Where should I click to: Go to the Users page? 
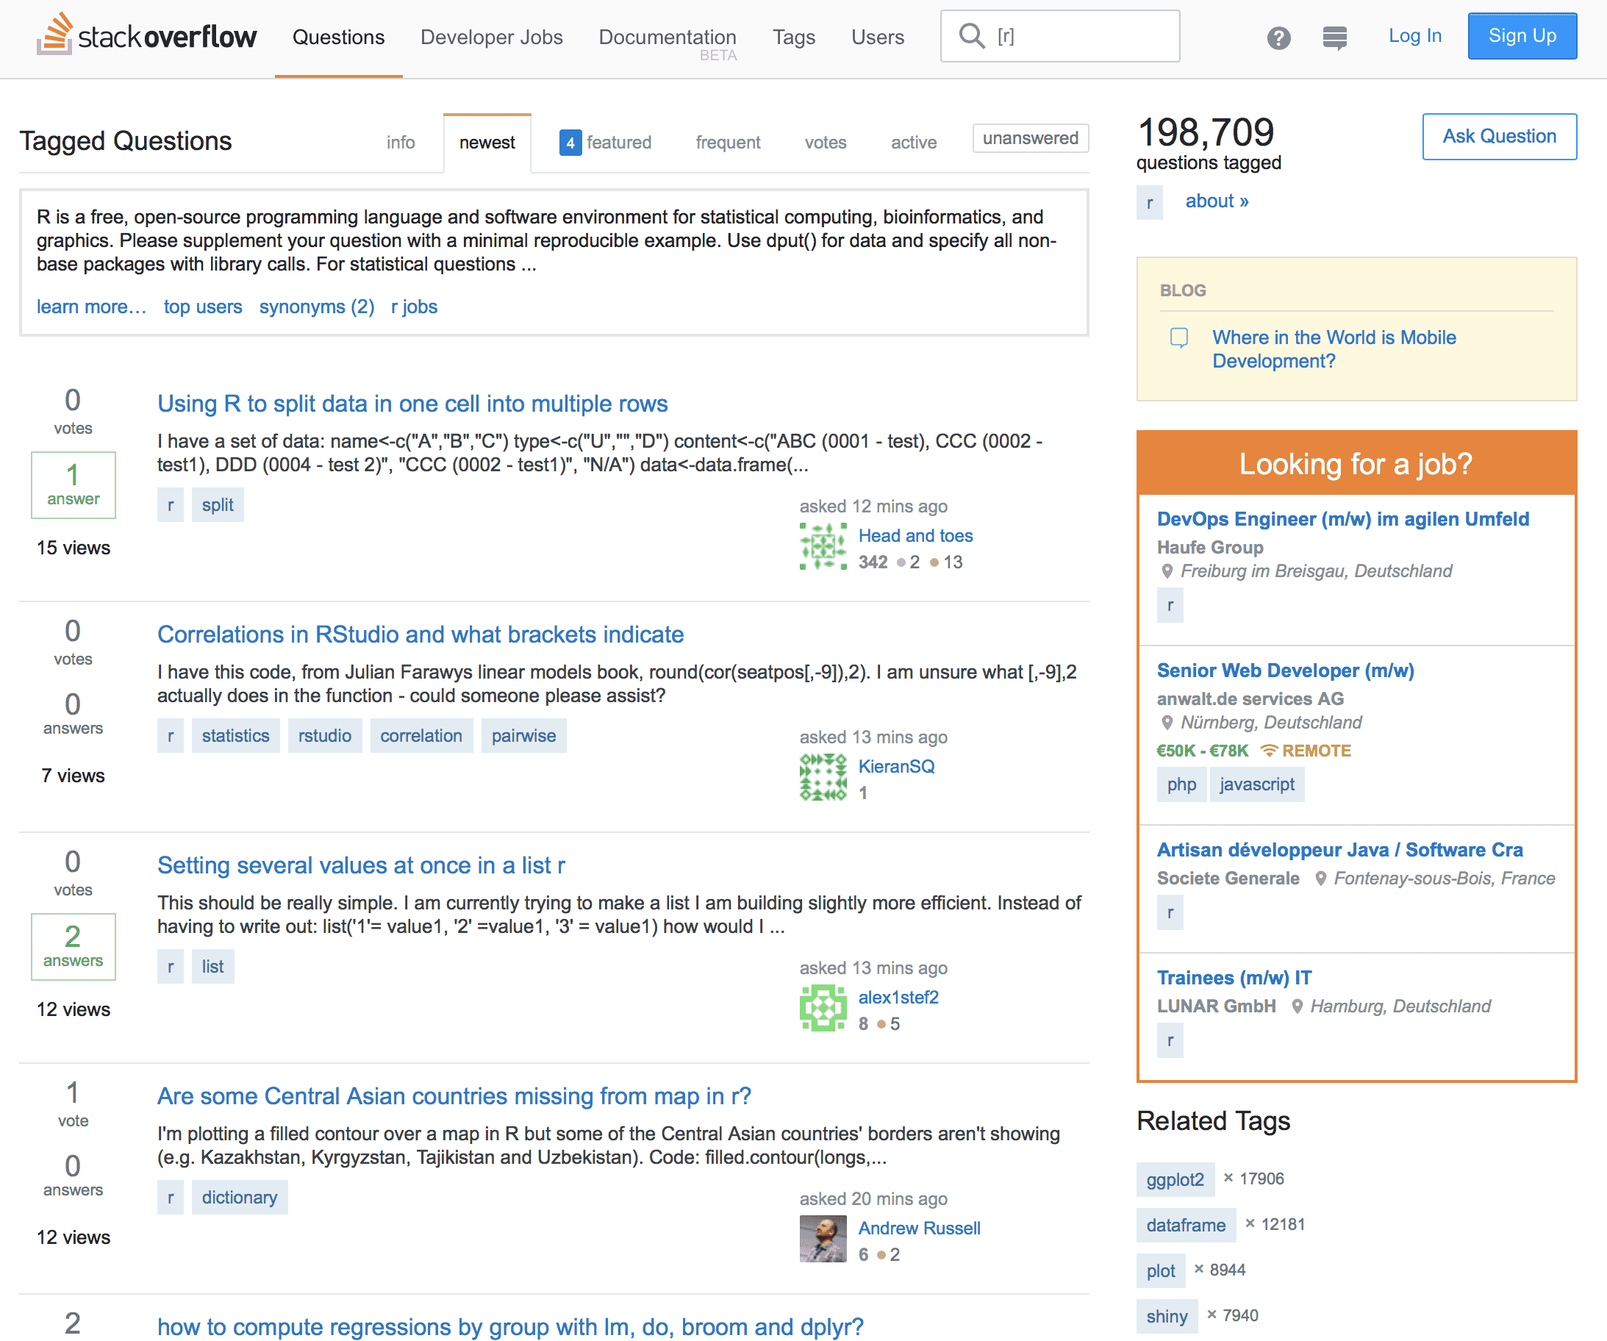(x=878, y=37)
